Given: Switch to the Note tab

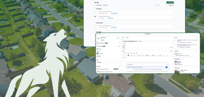Looking at the screenshot, I should click(123, 37).
